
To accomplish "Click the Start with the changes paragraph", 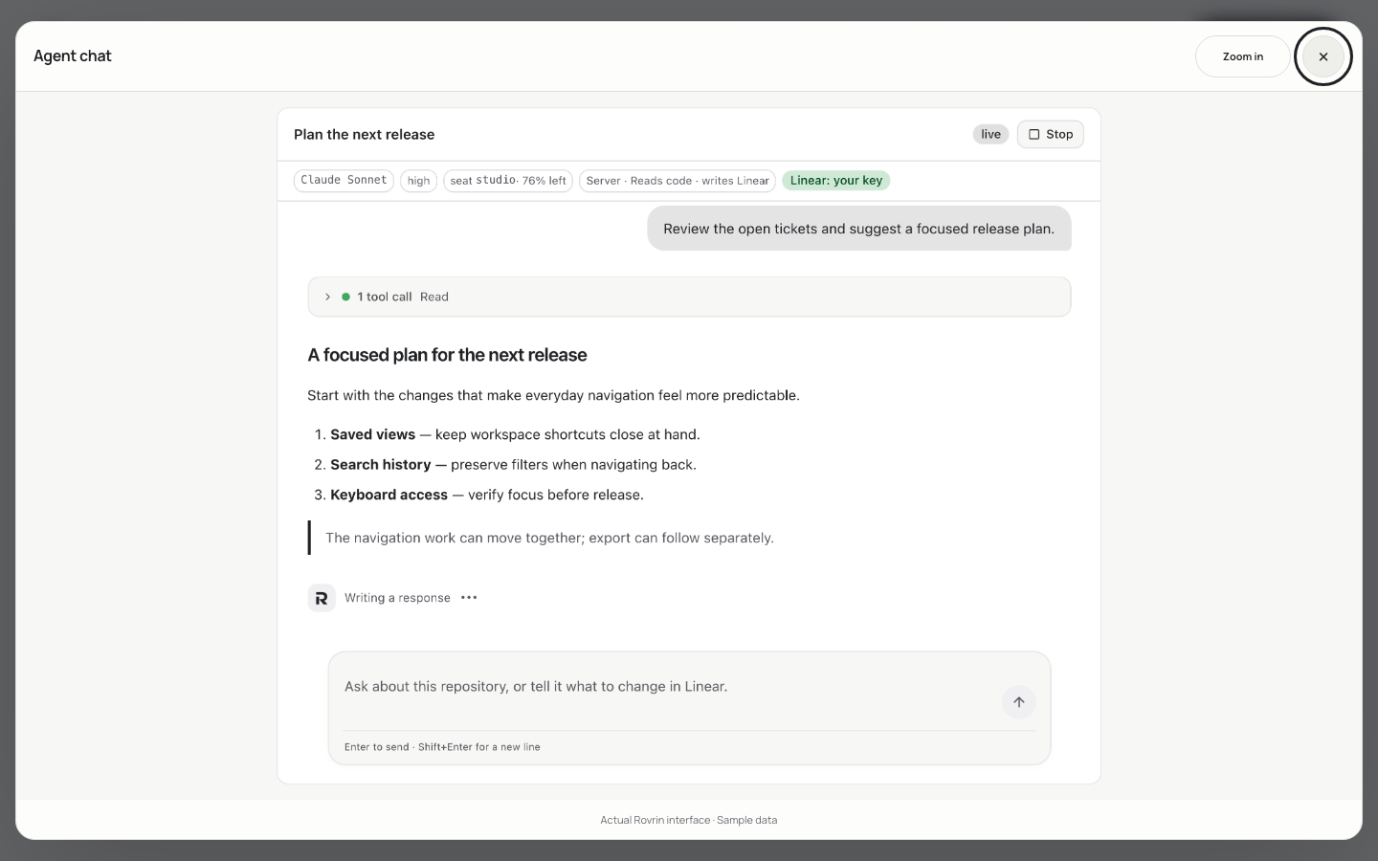I will 553,395.
